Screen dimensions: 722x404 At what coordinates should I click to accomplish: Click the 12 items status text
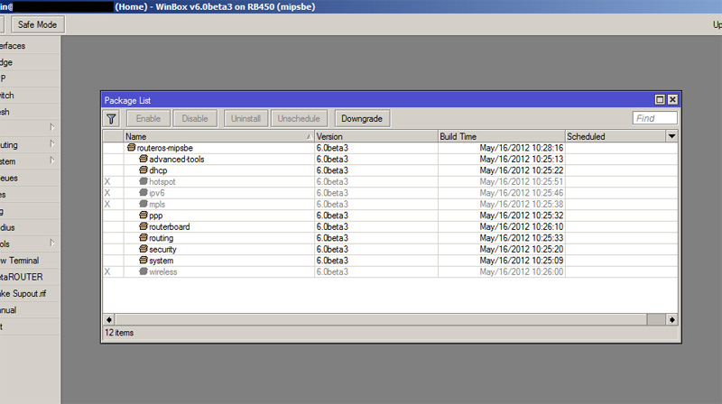tap(119, 332)
